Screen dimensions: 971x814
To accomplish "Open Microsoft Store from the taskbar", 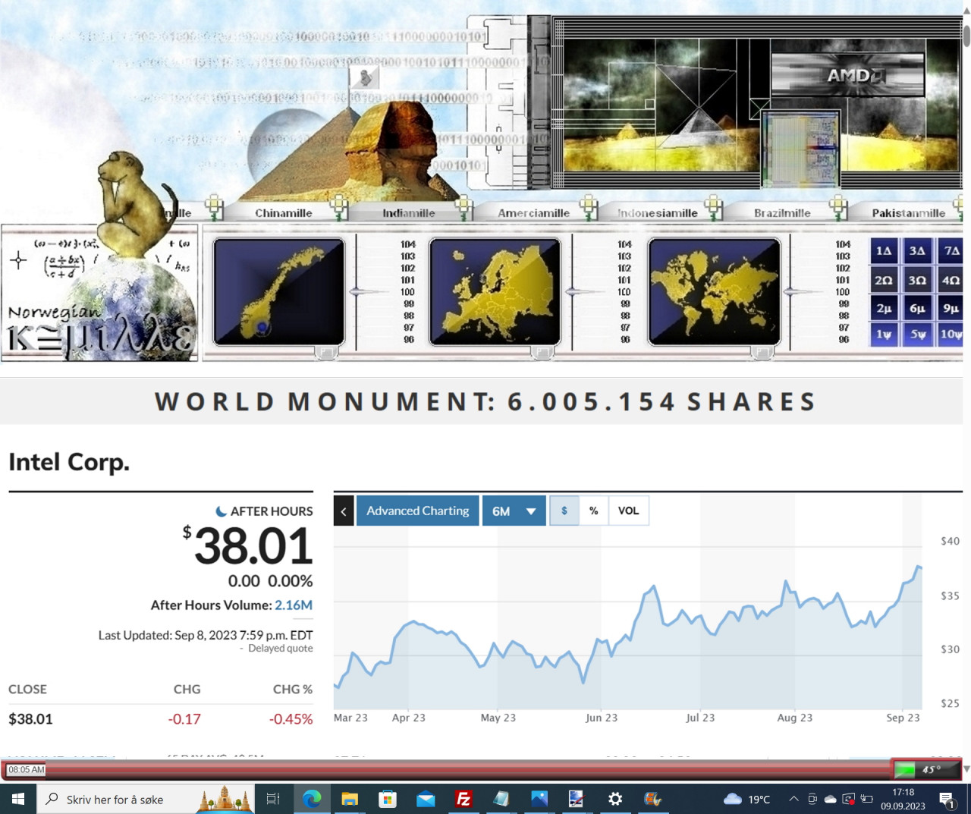I will 388,799.
